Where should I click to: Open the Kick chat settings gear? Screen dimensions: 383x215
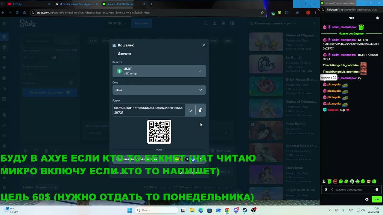(367, 199)
